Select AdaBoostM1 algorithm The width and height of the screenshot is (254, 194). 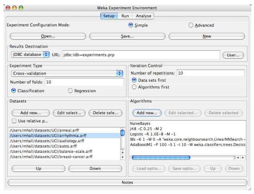coord(187,145)
